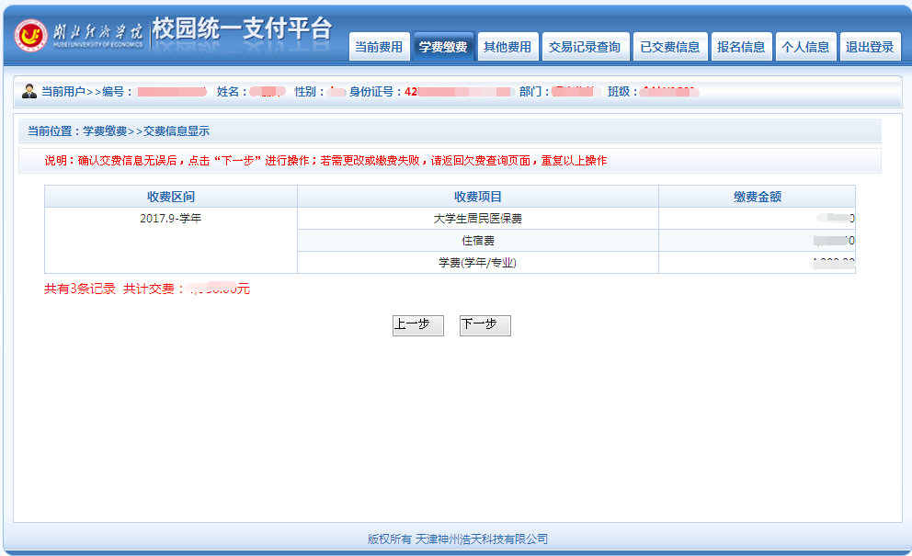The height and width of the screenshot is (556, 912).
Task: Click the 收费项目 column header
Action: [x=478, y=197]
